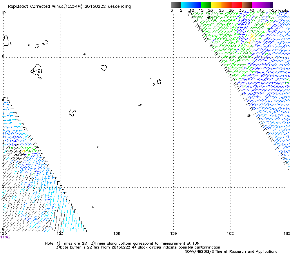Image resolution: width=290 pixels, height=254 pixels.
Task: Click the '4' latitude axis label
Action: pyautogui.click(x=3, y=143)
